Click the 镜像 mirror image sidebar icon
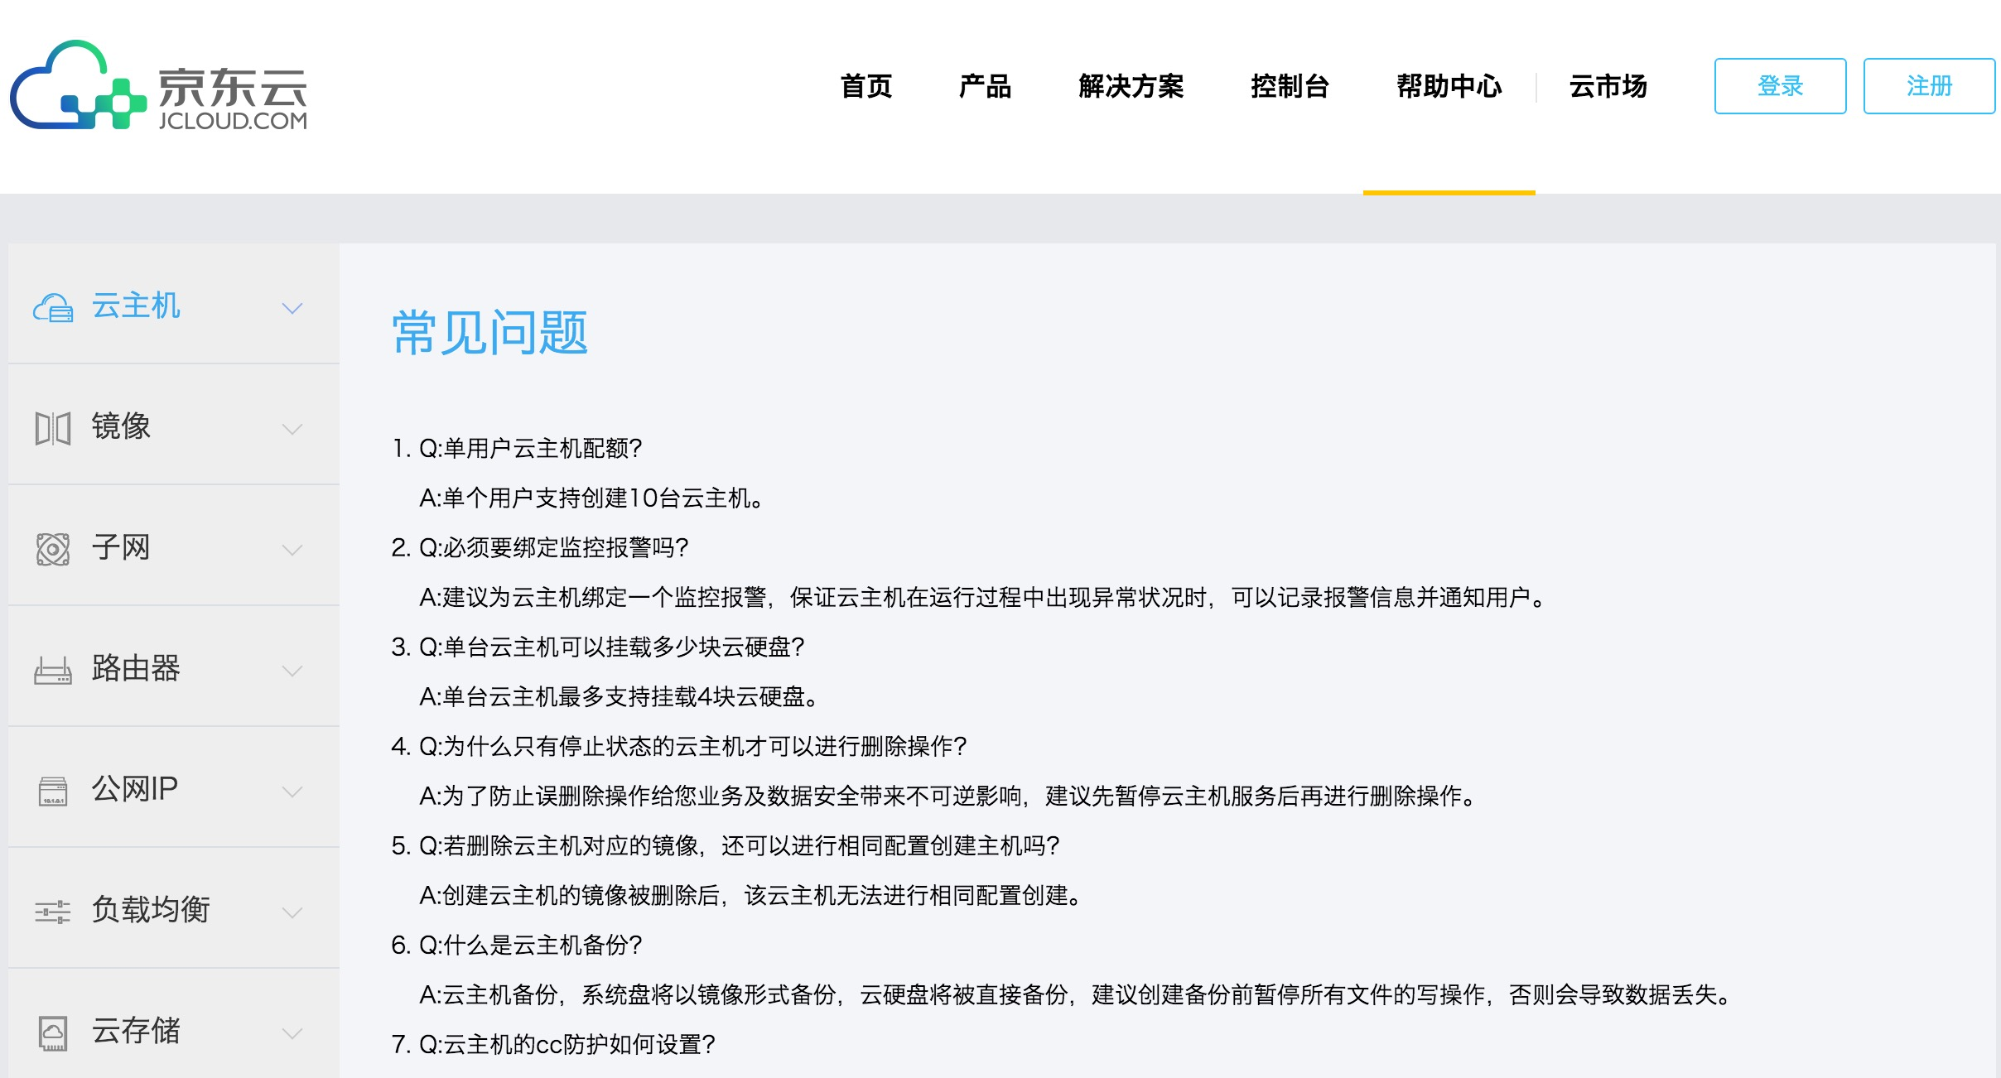This screenshot has height=1078, width=2001. coord(53,428)
